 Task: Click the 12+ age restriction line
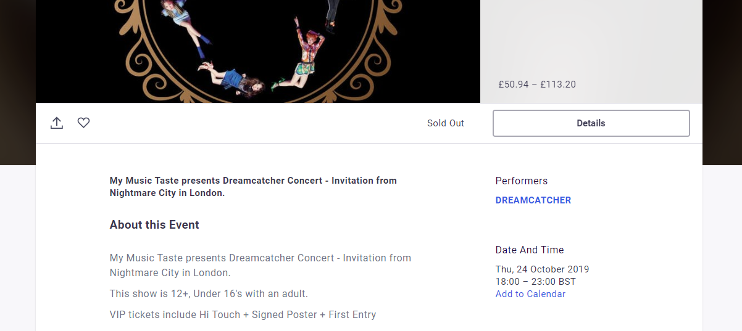click(209, 293)
